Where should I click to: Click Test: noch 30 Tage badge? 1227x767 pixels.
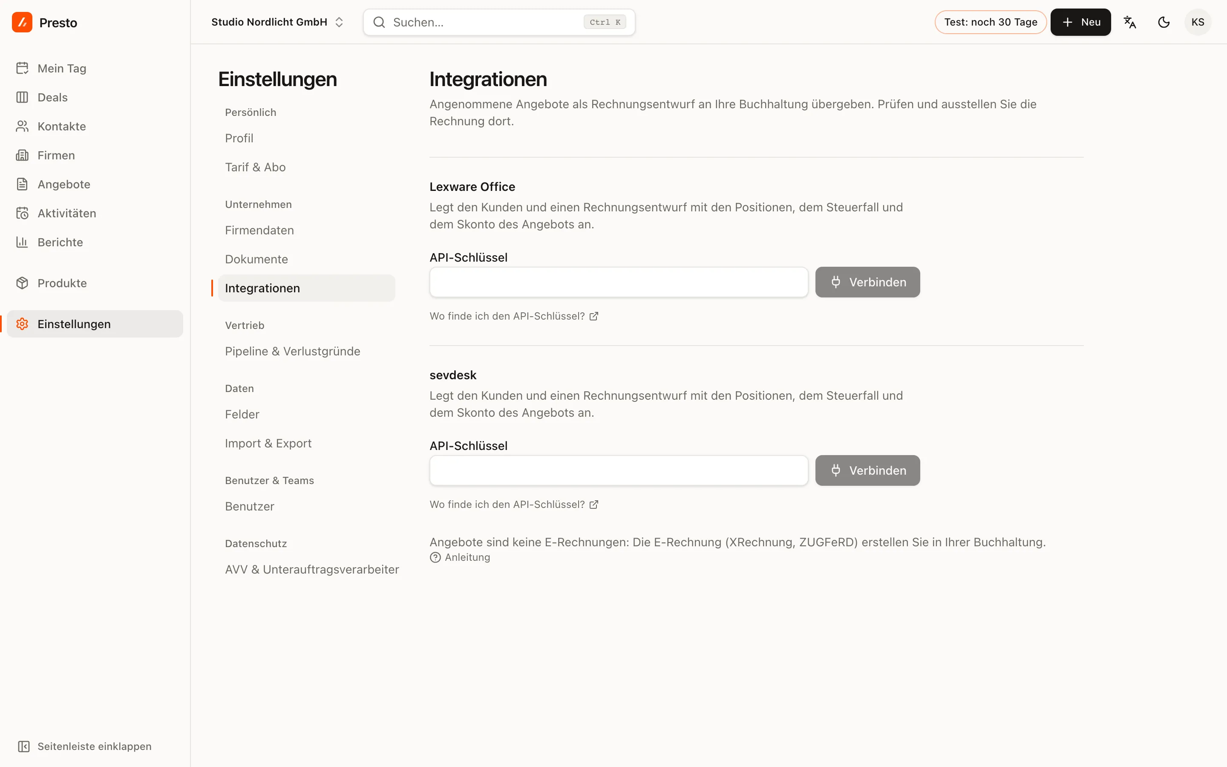(990, 22)
